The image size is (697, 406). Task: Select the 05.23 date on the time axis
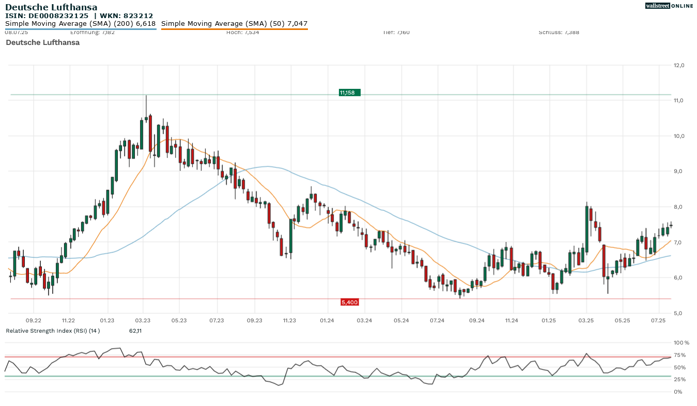[x=179, y=321]
